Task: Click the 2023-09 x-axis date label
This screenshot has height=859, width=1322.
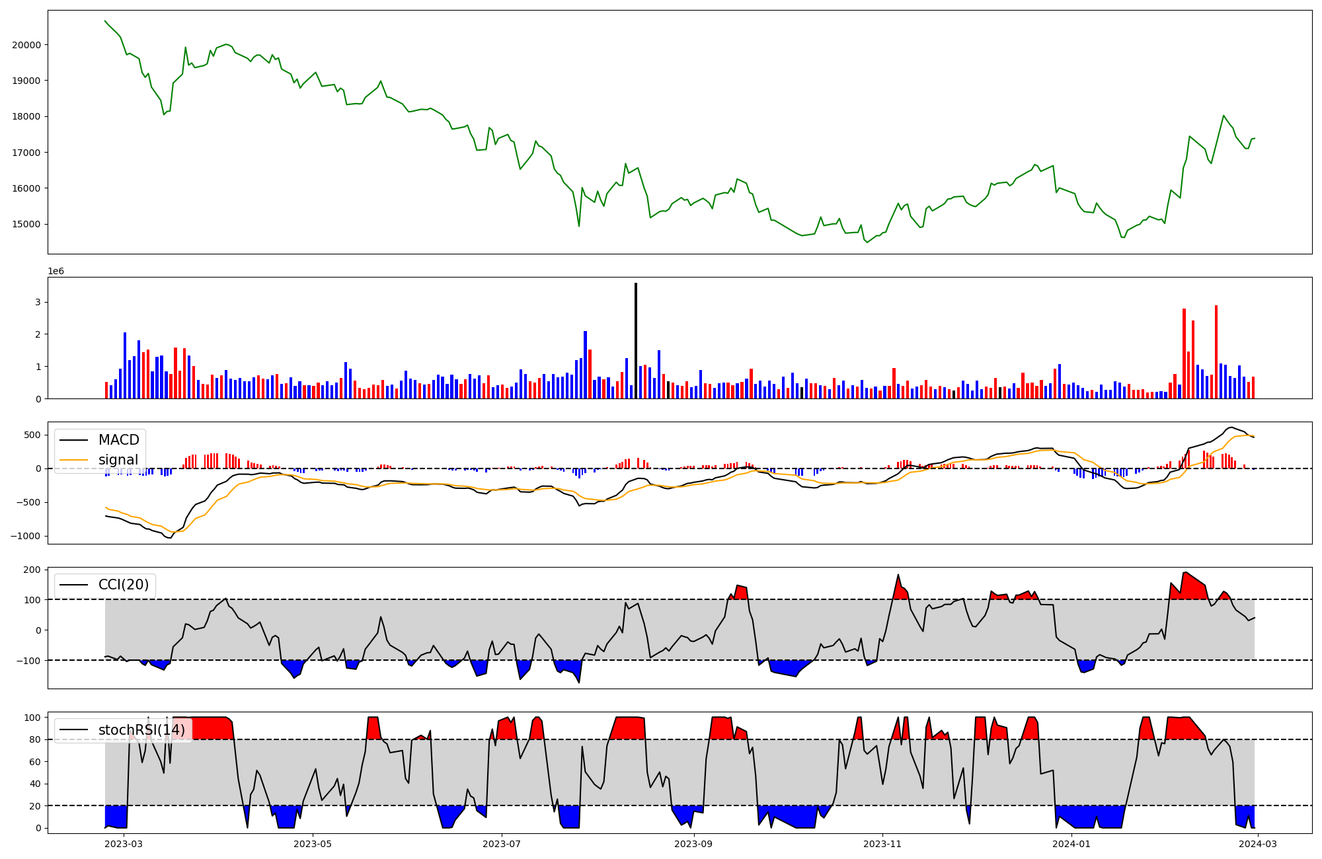Action: (693, 843)
